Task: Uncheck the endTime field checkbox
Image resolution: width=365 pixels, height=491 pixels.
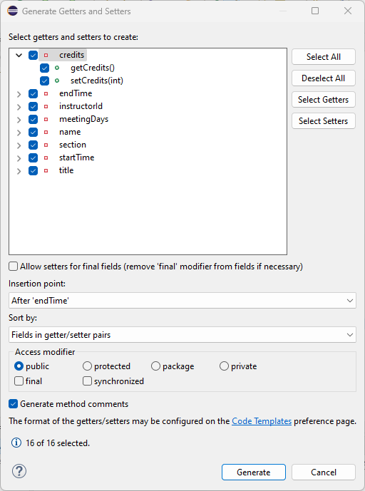Action: (x=33, y=93)
